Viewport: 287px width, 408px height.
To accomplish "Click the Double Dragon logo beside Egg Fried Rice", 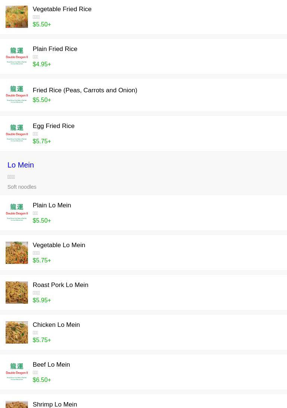I will click(17, 133).
